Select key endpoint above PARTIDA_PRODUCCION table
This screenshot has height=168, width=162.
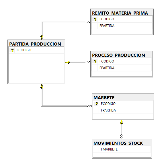[42, 37]
